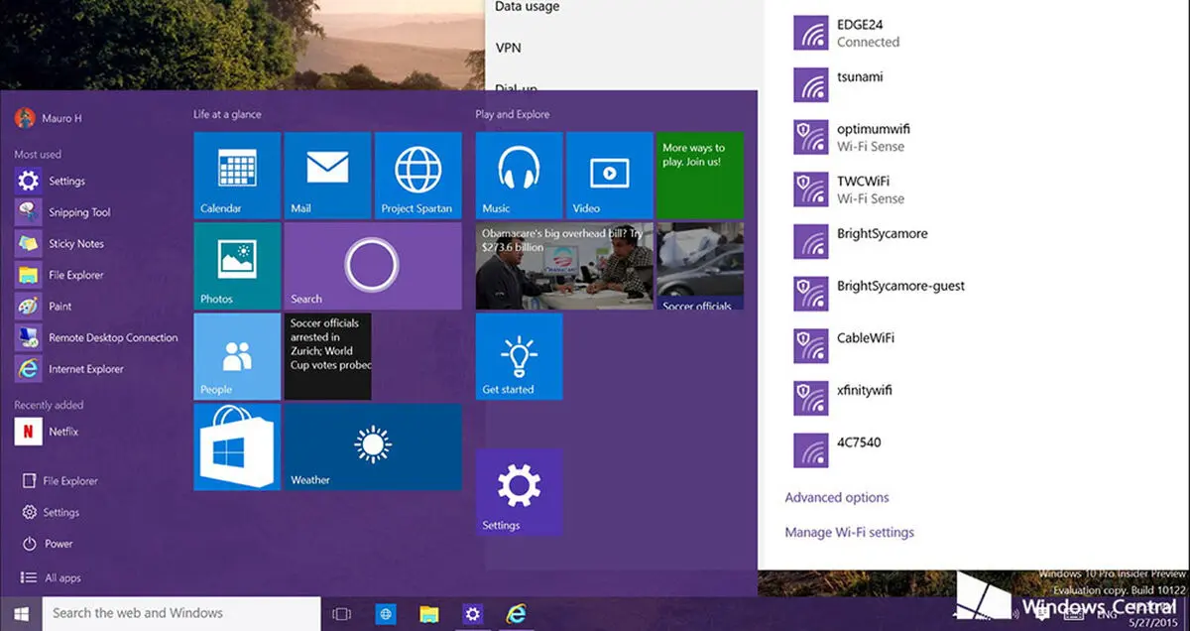The width and height of the screenshot is (1190, 631).
Task: Click the Windows Start button
Action: tap(21, 613)
